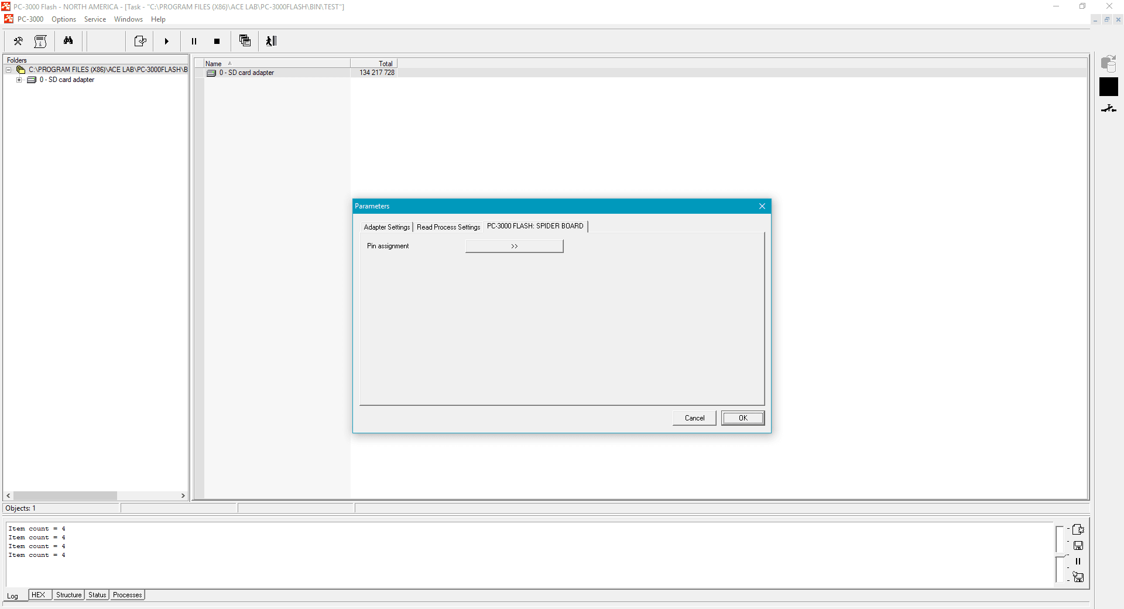Switch to the Adapter Settings tab
The width and height of the screenshot is (1124, 609).
[387, 227]
